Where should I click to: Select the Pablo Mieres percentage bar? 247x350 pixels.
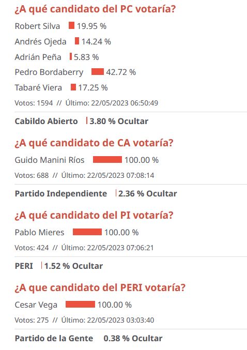click(x=87, y=232)
